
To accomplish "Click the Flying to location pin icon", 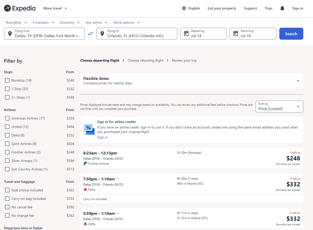I will [102, 33].
